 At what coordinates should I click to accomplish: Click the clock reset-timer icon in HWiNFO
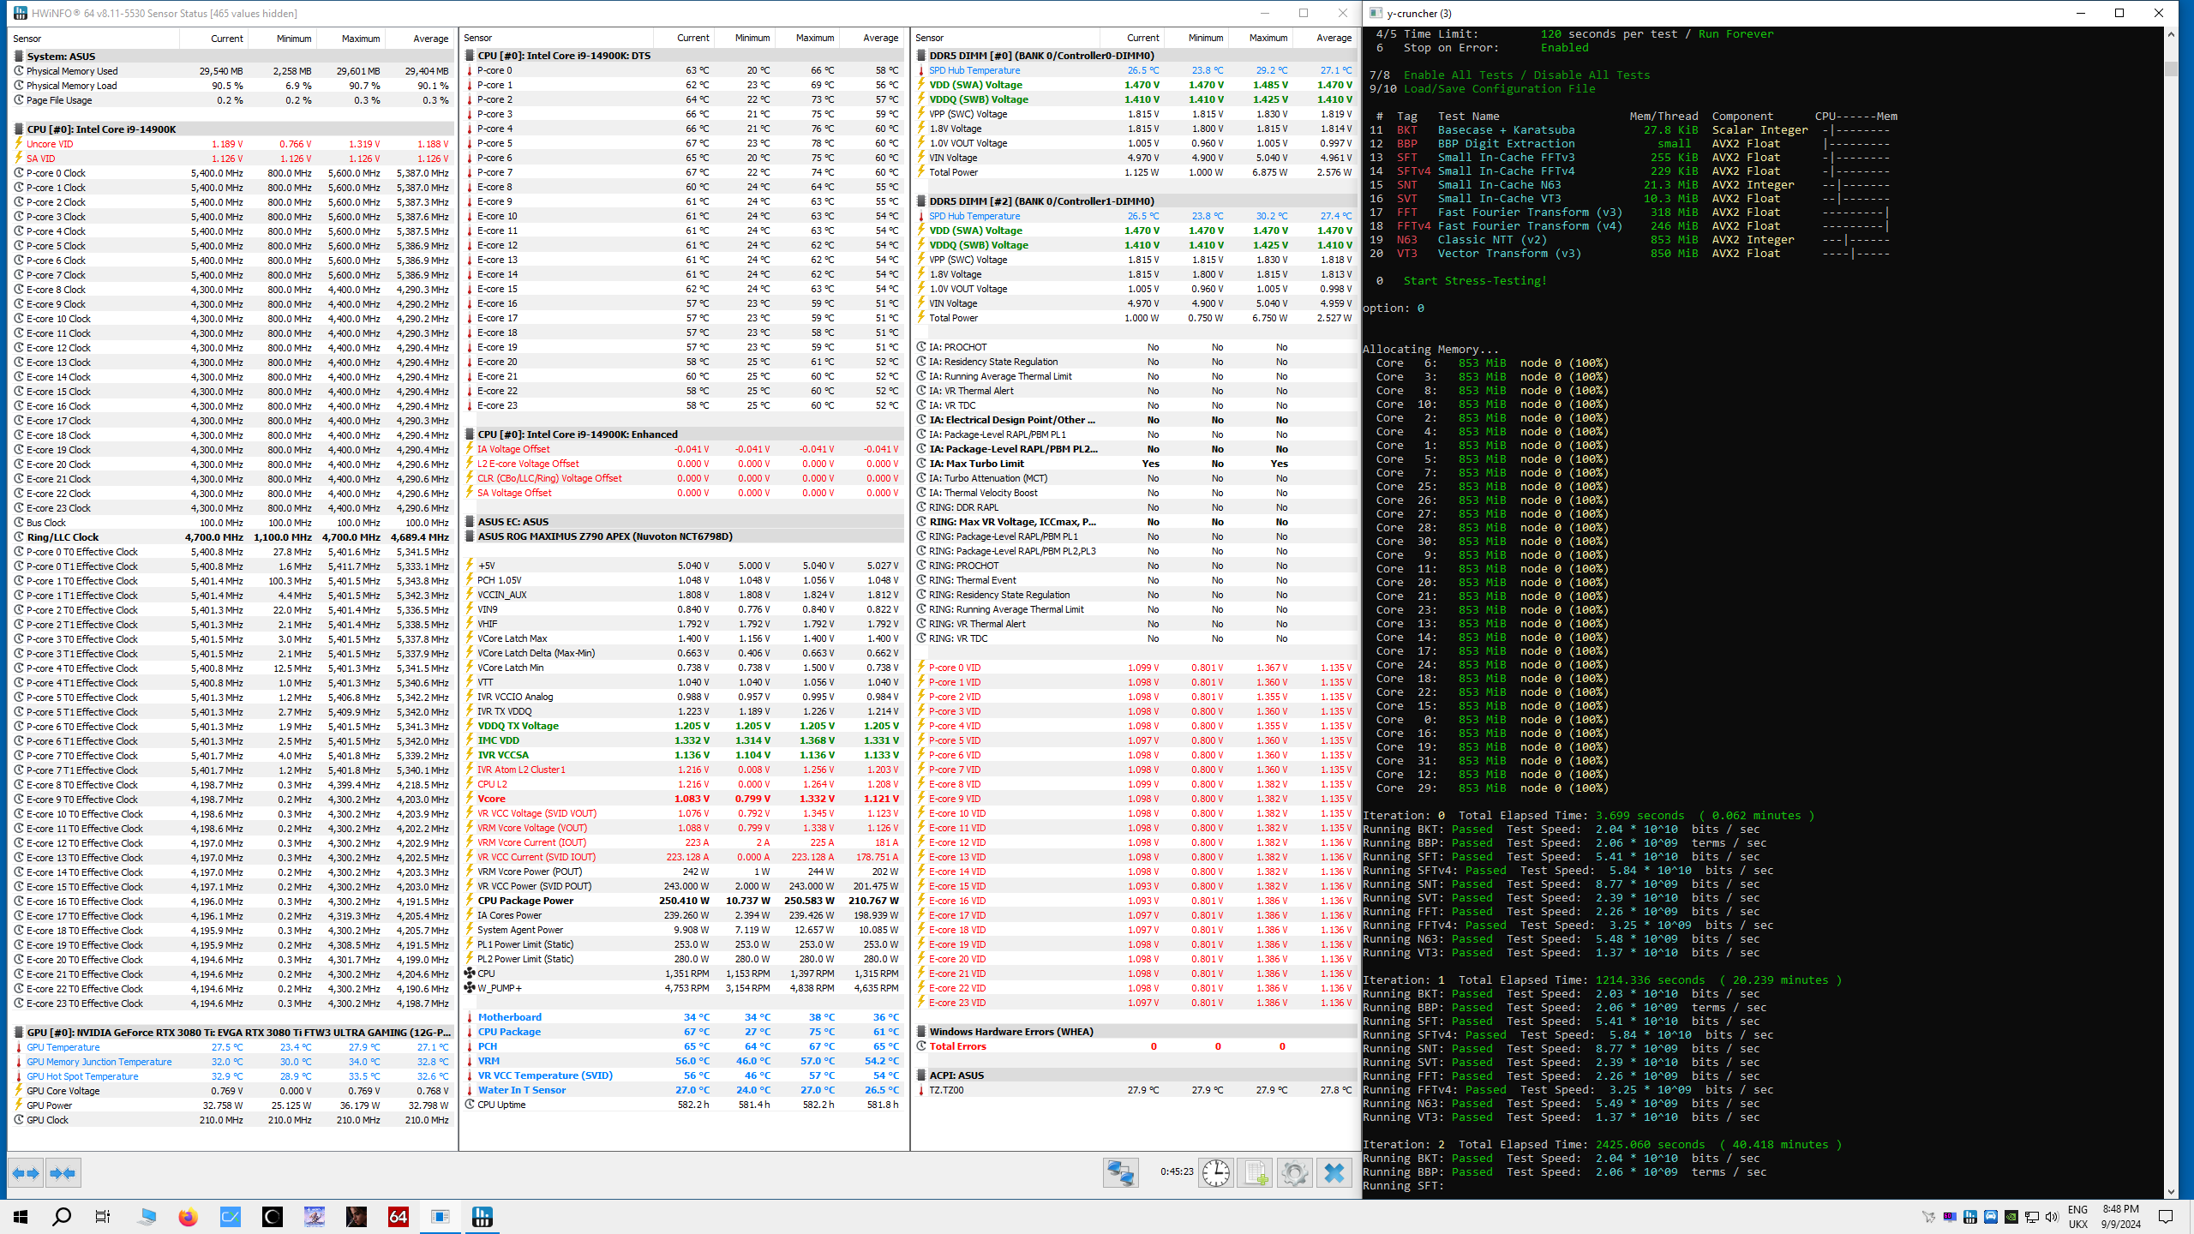coord(1215,1172)
